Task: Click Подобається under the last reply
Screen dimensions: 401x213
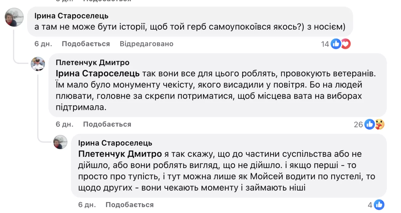Action: click(x=130, y=205)
